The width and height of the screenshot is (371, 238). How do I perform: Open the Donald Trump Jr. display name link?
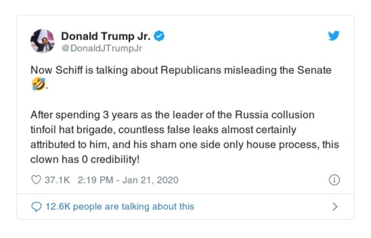105,36
